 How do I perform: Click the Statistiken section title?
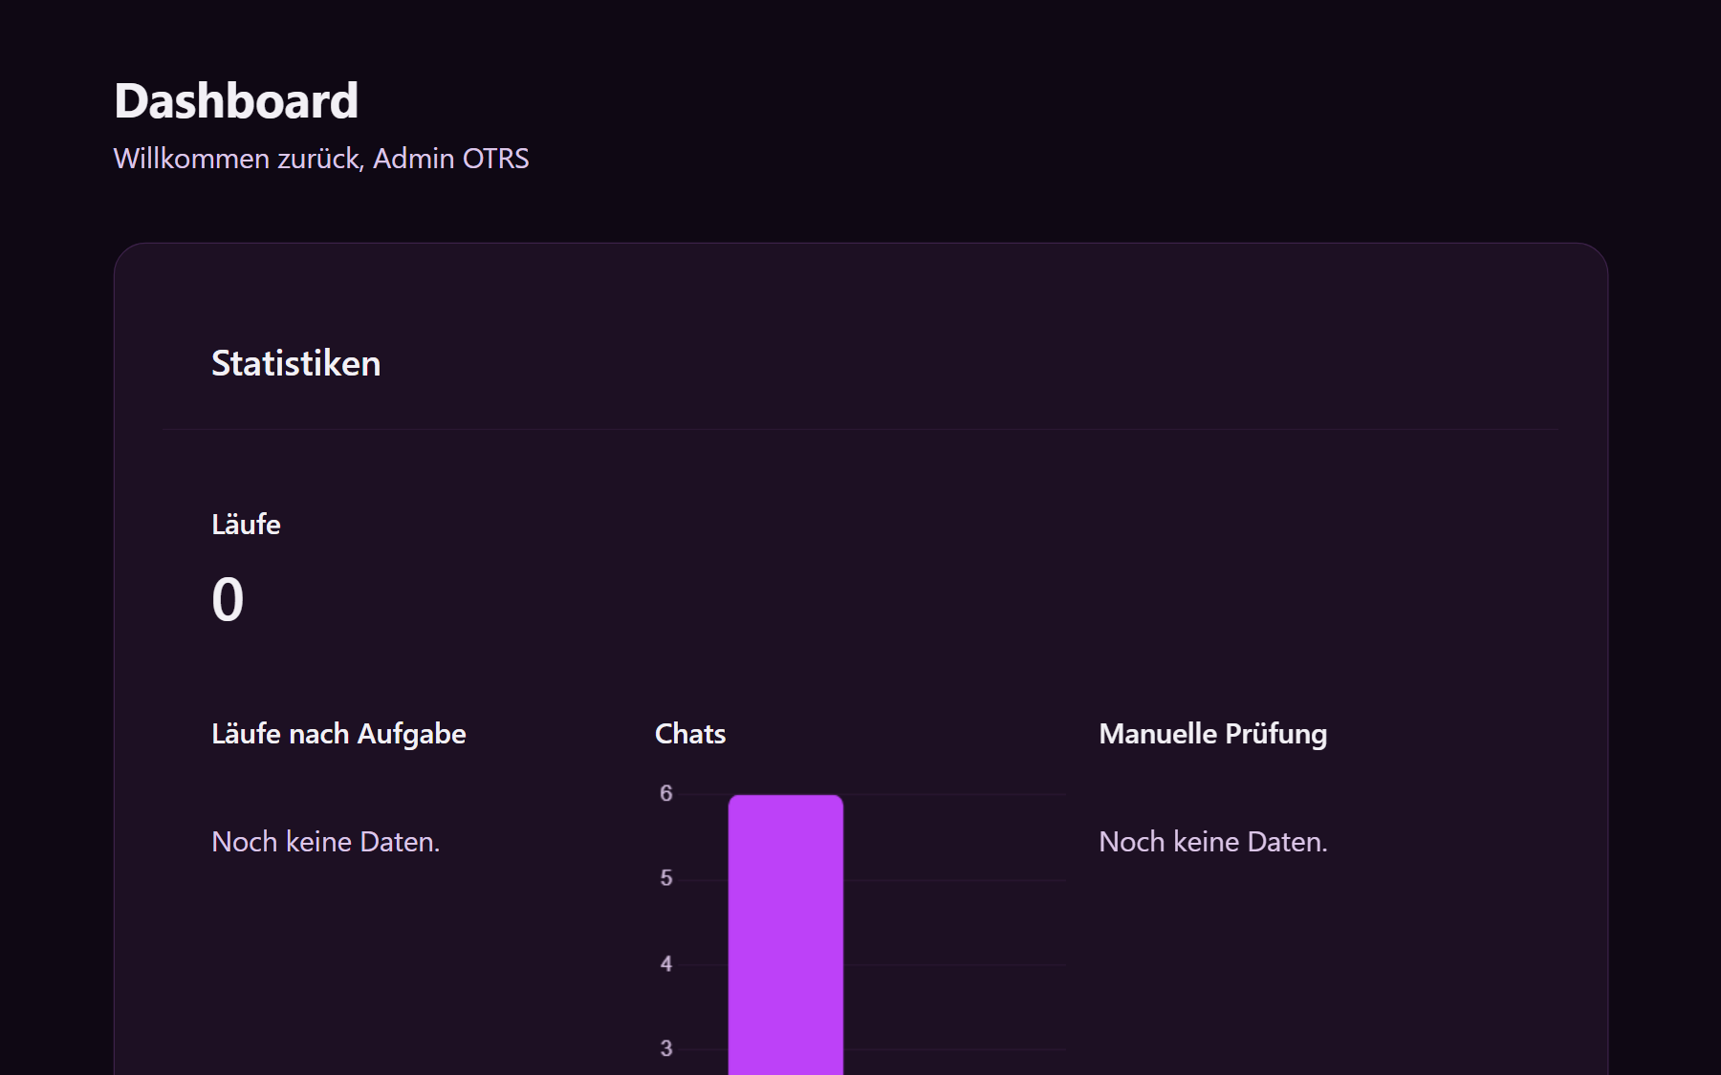pos(296,363)
